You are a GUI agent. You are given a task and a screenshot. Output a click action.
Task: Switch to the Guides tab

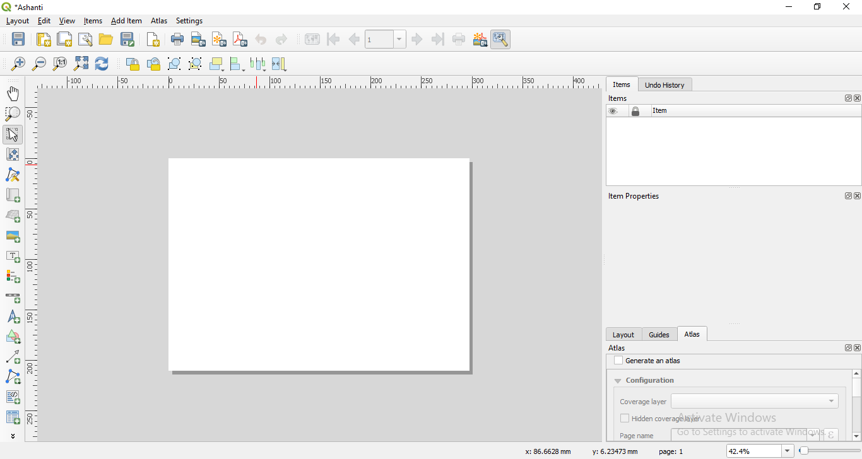[659, 335]
